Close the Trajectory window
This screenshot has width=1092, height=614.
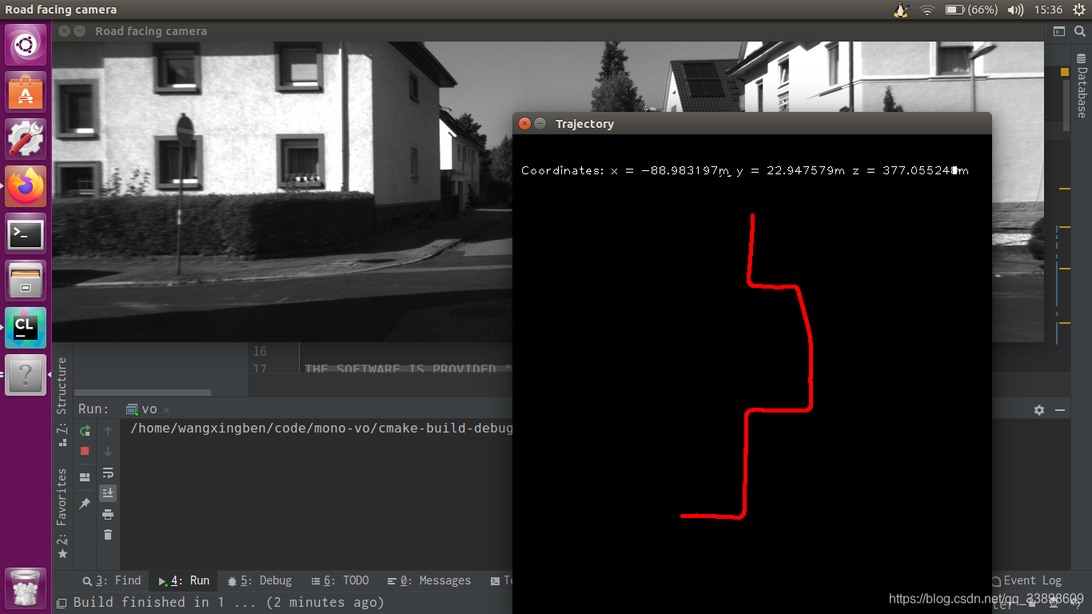tap(524, 123)
